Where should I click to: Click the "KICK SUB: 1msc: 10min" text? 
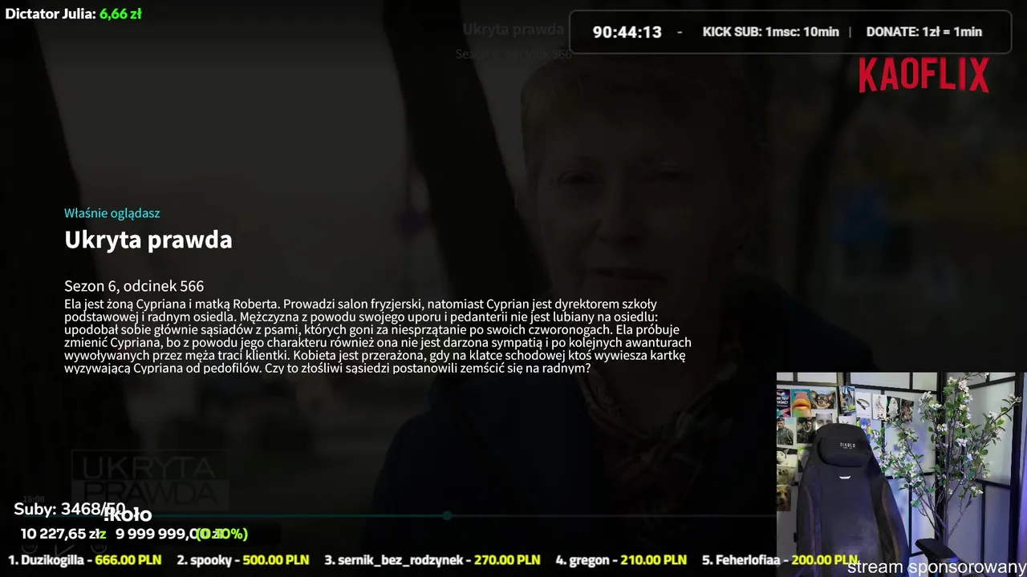pyautogui.click(x=771, y=32)
